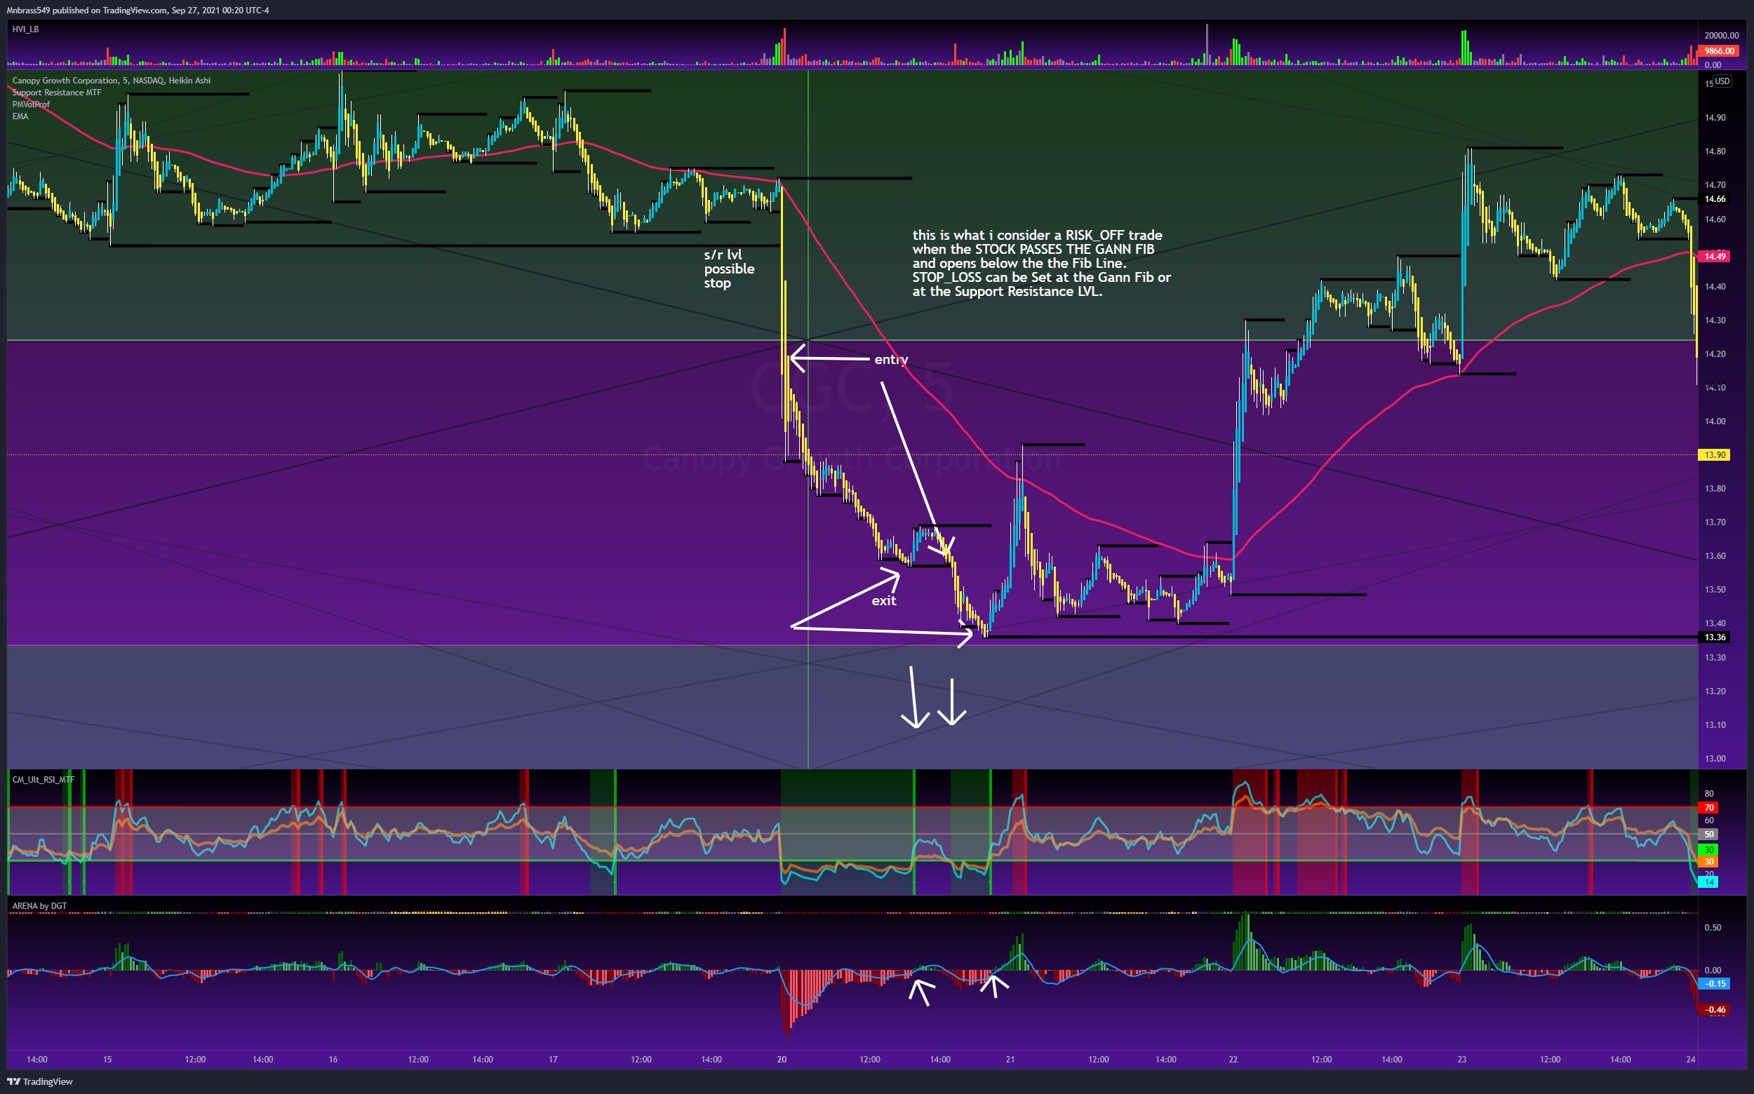Click the 14.80 price scale label

click(x=1715, y=151)
